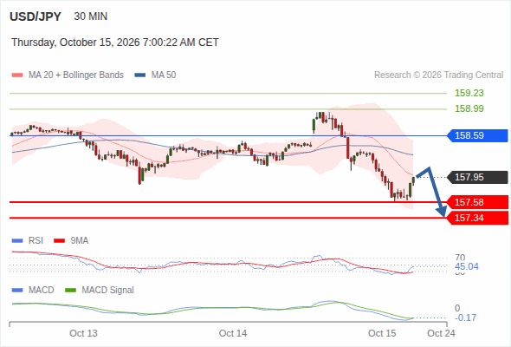The image size is (511, 347).
Task: Click the RSI legend label
Action: [x=36, y=241]
